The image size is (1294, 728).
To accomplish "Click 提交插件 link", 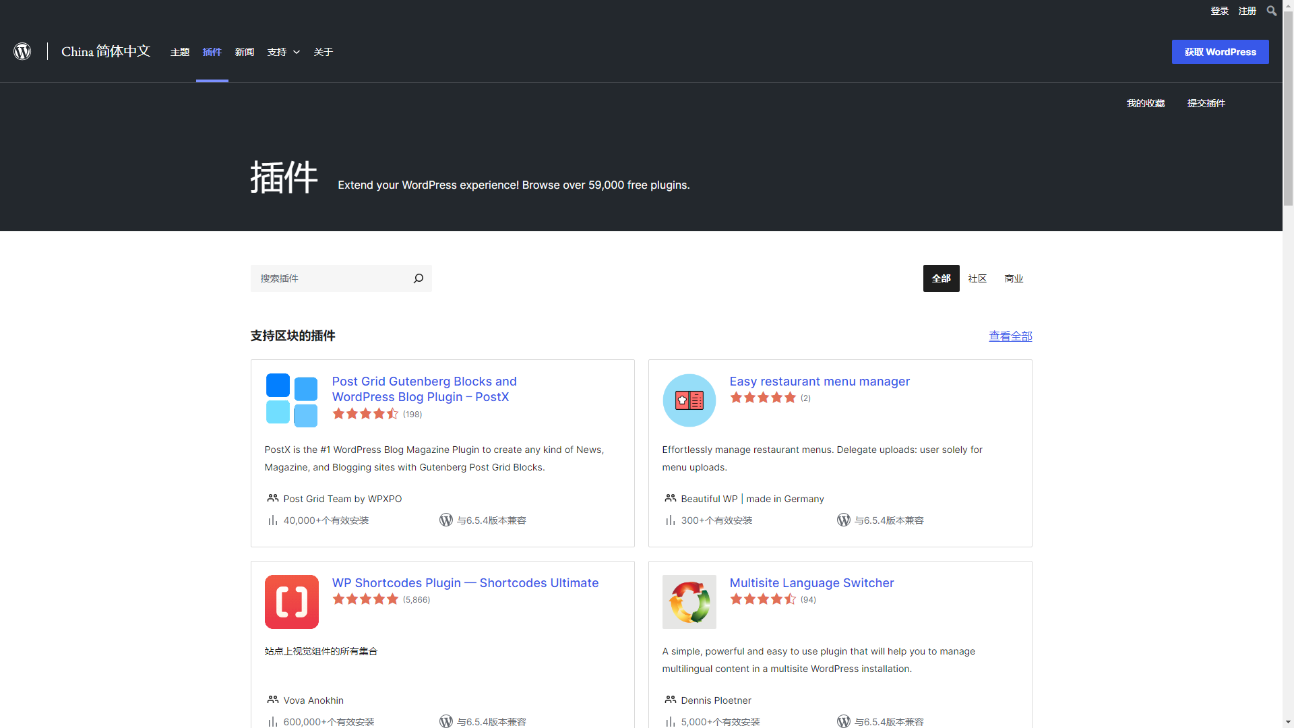I will click(x=1206, y=103).
